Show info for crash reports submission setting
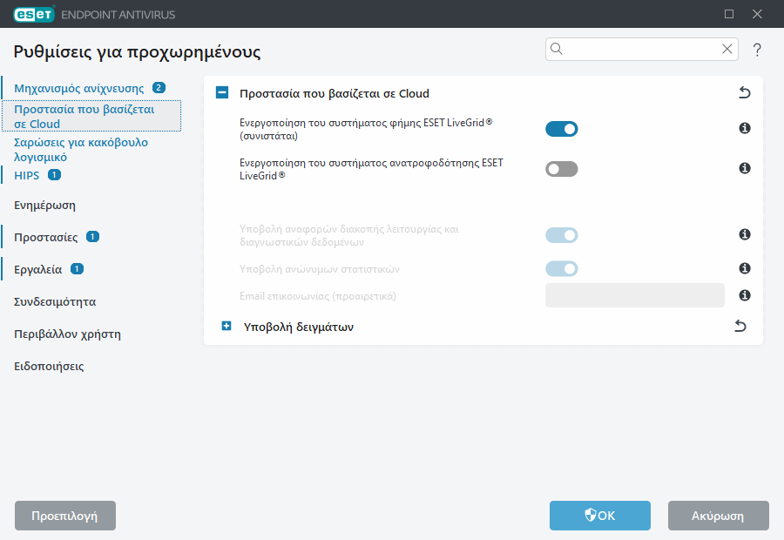784x540 pixels. pyautogui.click(x=745, y=234)
